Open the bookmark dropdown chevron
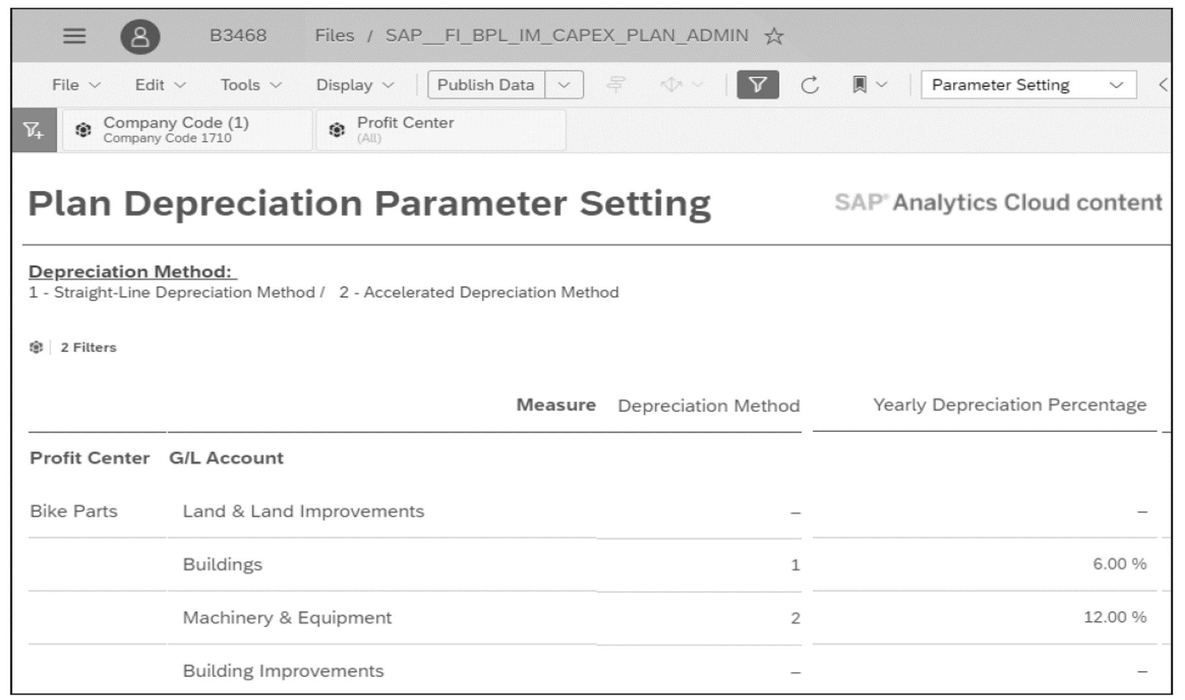Viewport: 1185px width, 700px height. [x=880, y=85]
